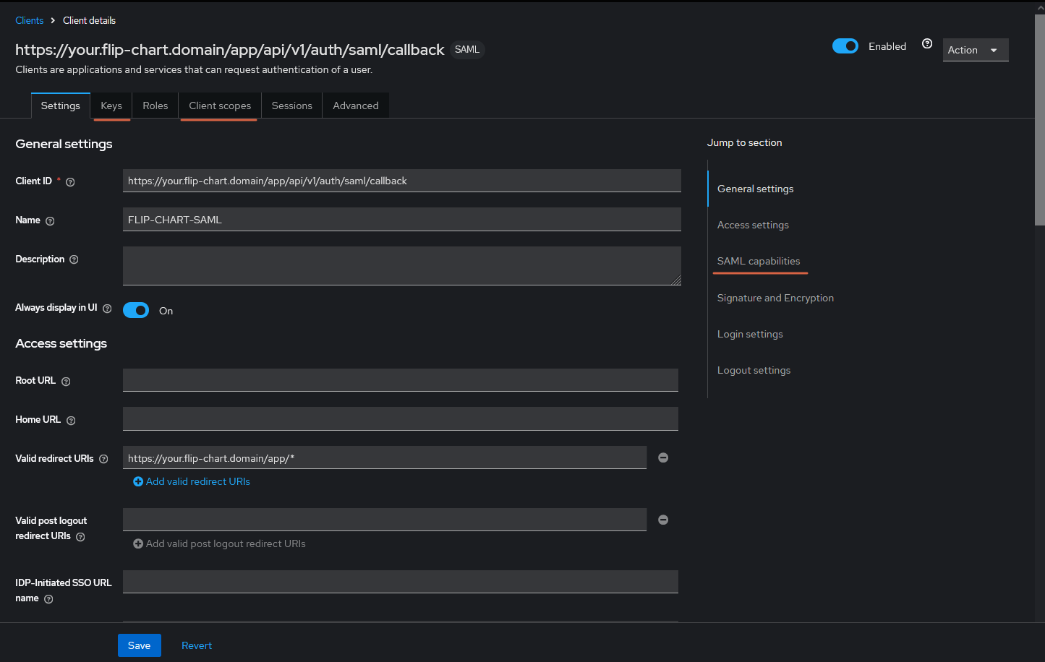
Task: Click the page vertical scrollbar
Action: [1040, 120]
